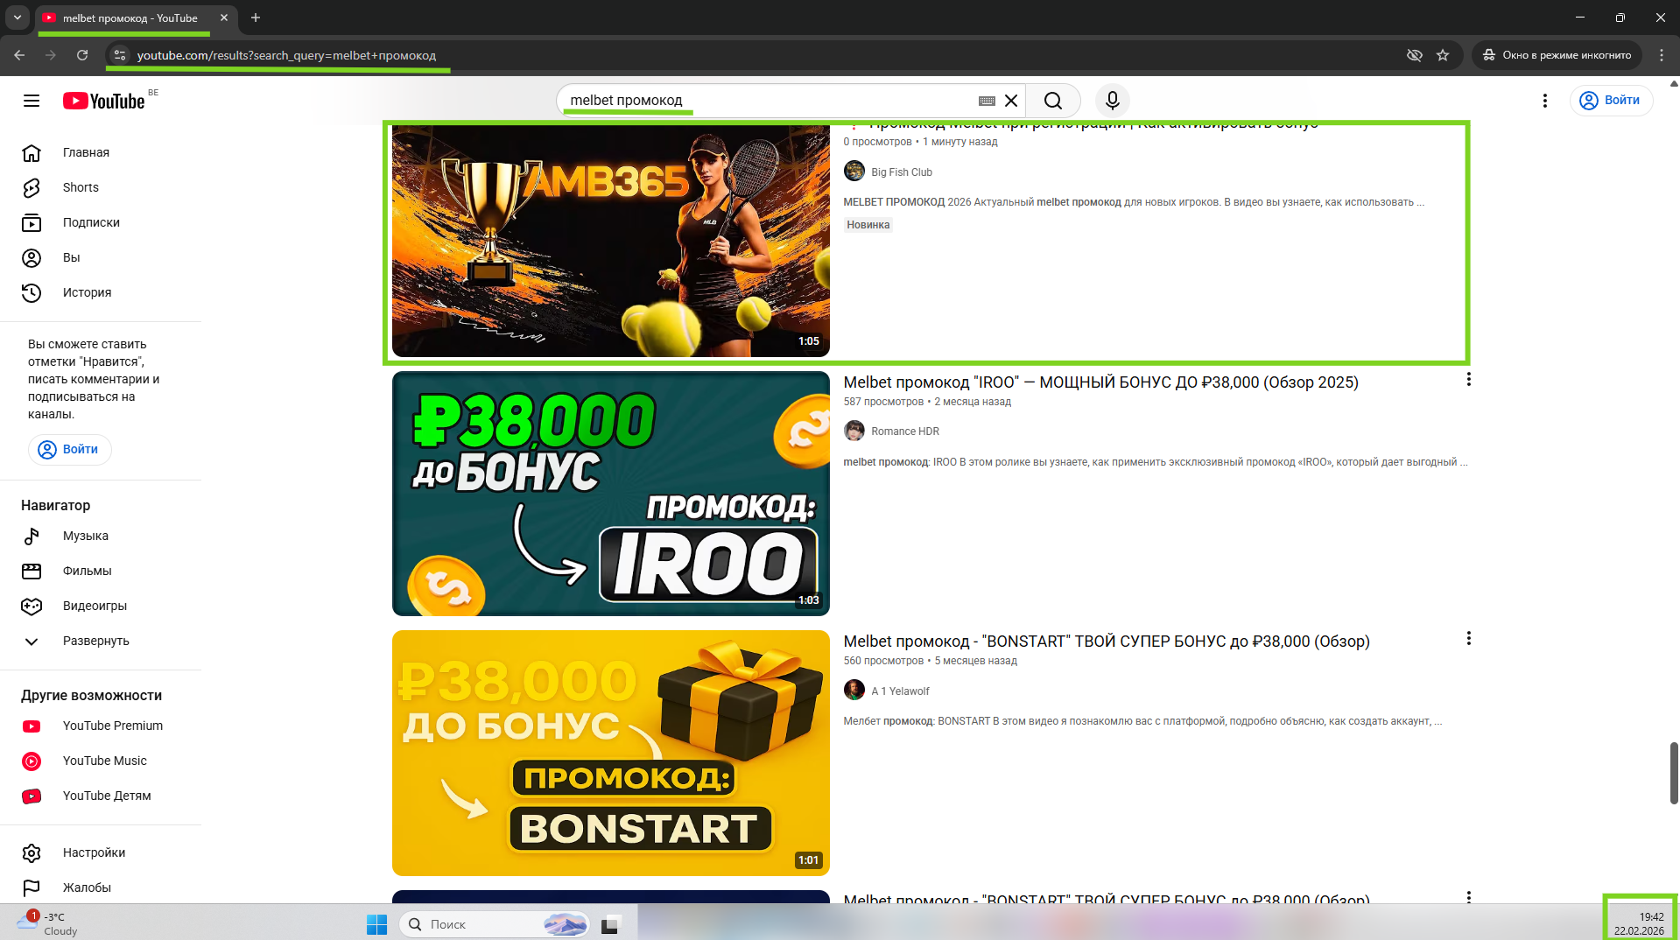Click the Big Fish Club channel avatar
The width and height of the screenshot is (1680, 940).
pyautogui.click(x=854, y=172)
